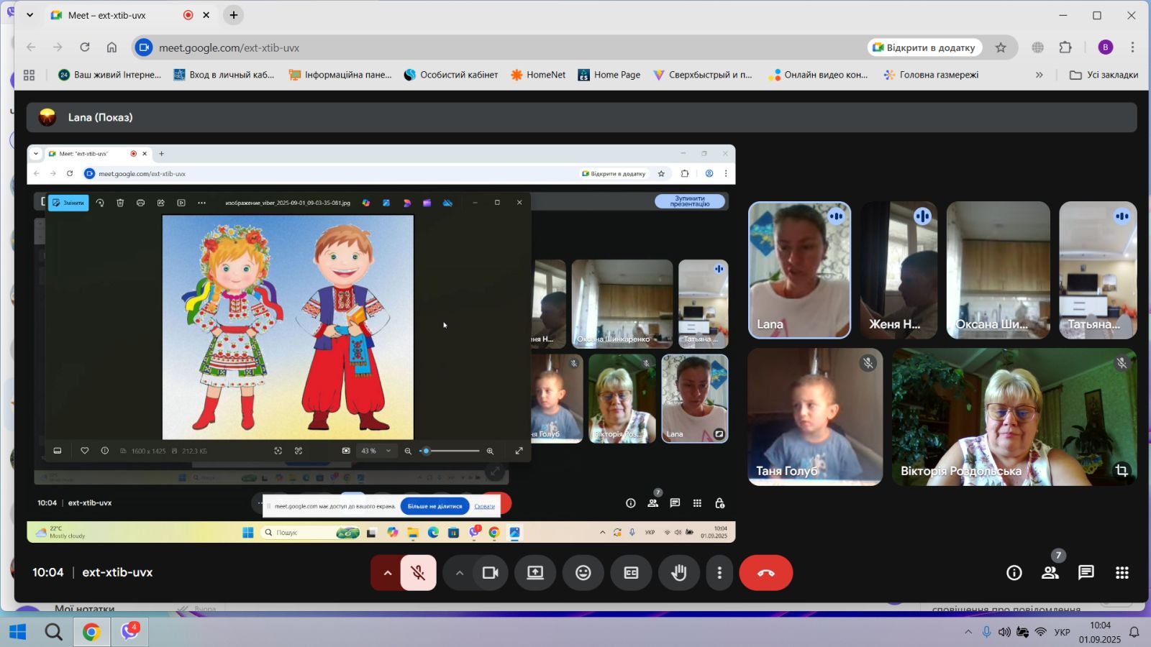
Task: Leave the call with red button
Action: (x=766, y=573)
